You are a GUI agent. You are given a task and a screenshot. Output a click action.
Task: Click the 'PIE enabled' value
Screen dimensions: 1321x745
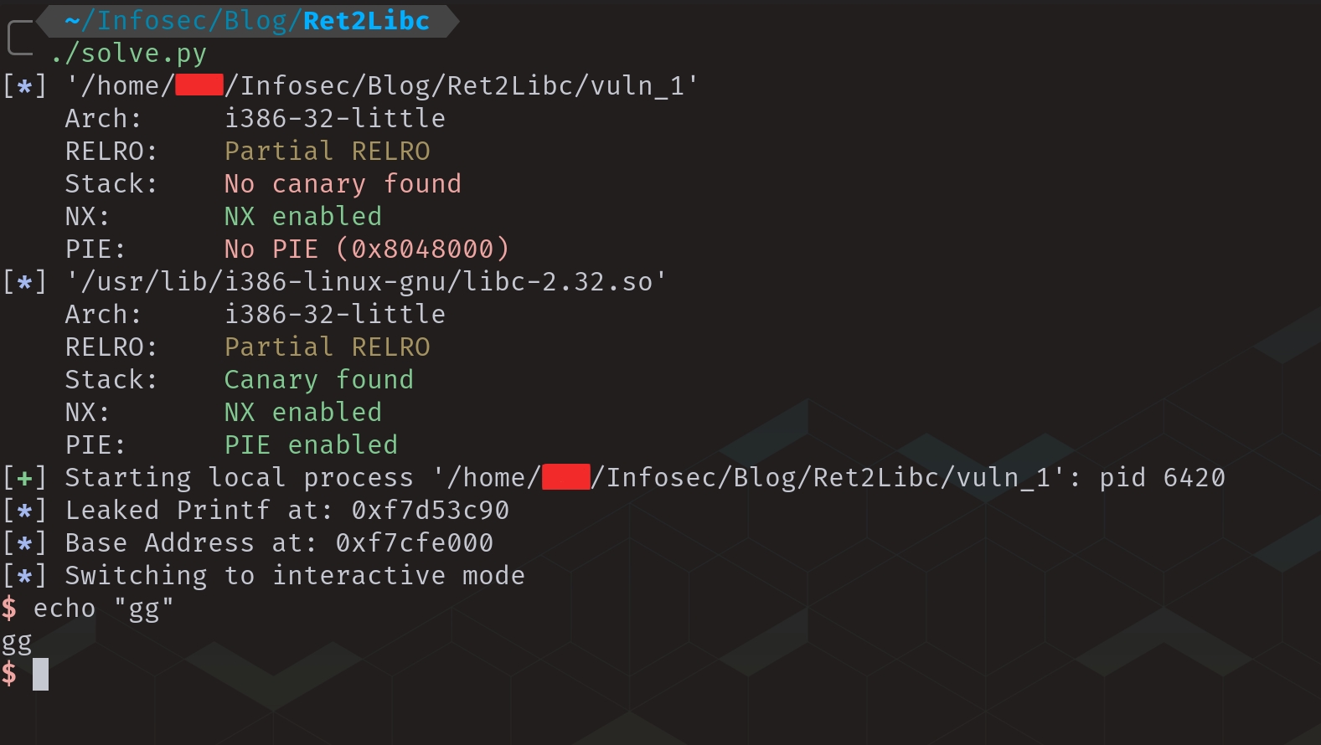point(311,445)
